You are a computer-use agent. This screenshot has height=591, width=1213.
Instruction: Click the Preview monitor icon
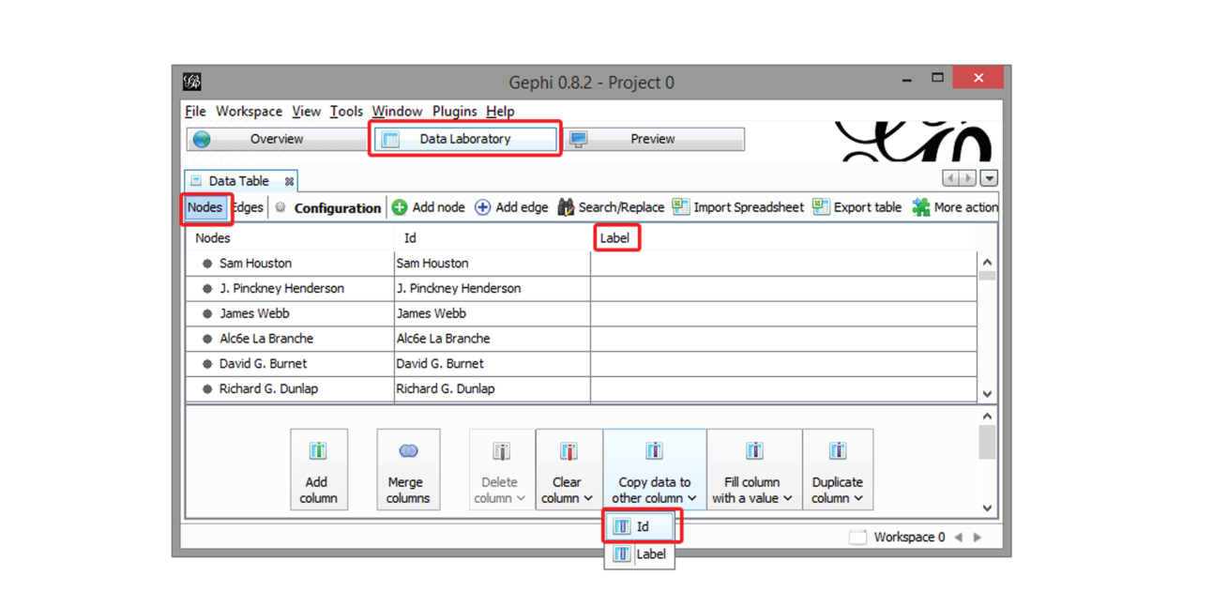click(x=579, y=139)
